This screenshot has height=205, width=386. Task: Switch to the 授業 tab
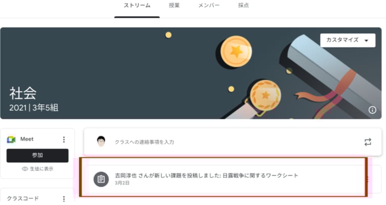[x=174, y=6]
